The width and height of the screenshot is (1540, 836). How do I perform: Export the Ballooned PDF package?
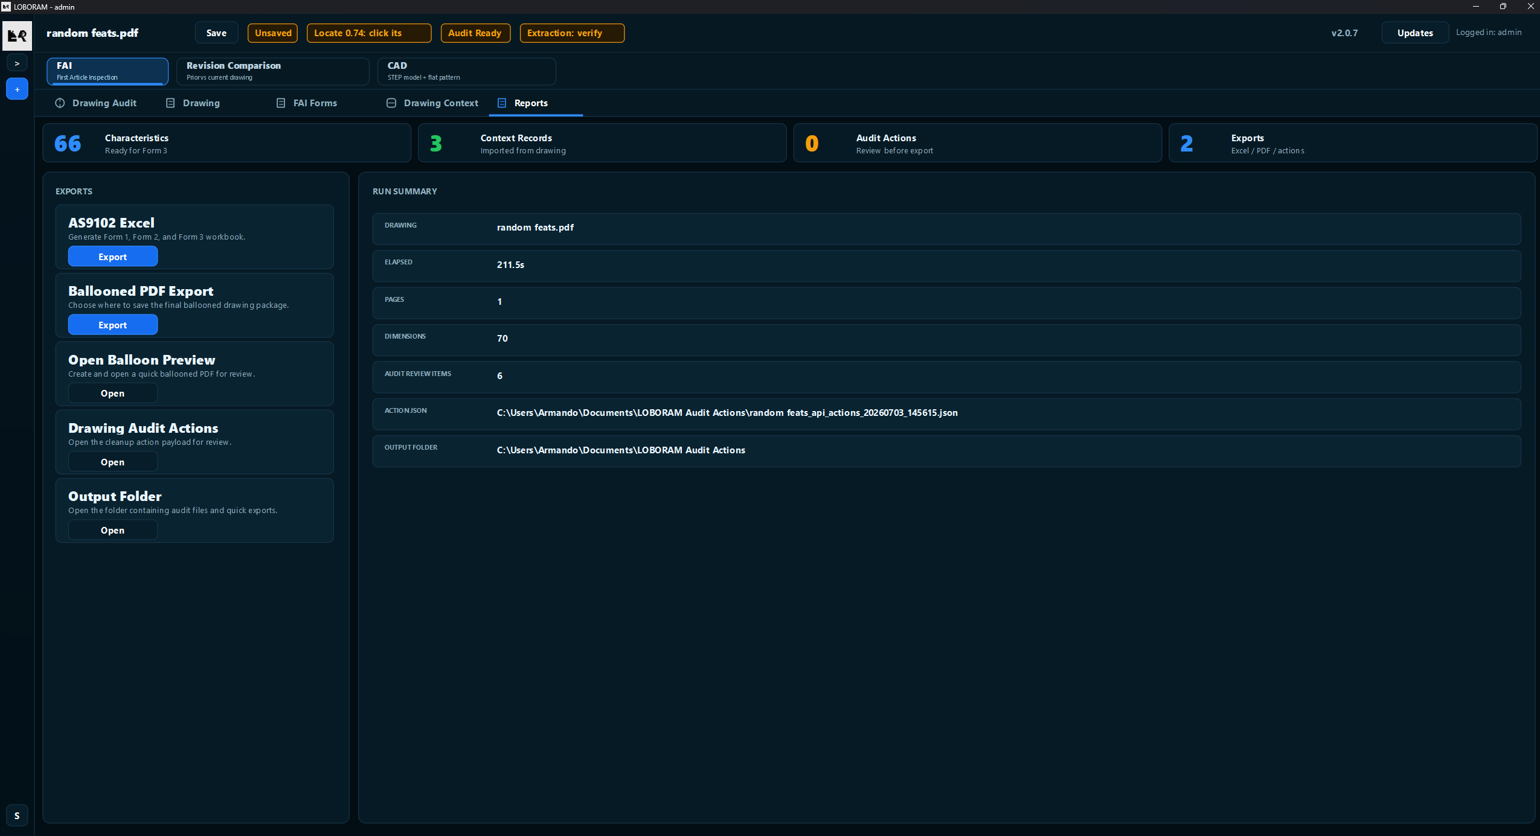tap(113, 325)
